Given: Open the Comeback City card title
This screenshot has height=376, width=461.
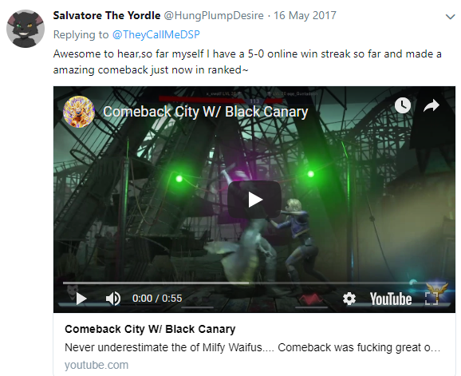Looking at the screenshot, I should tap(150, 329).
